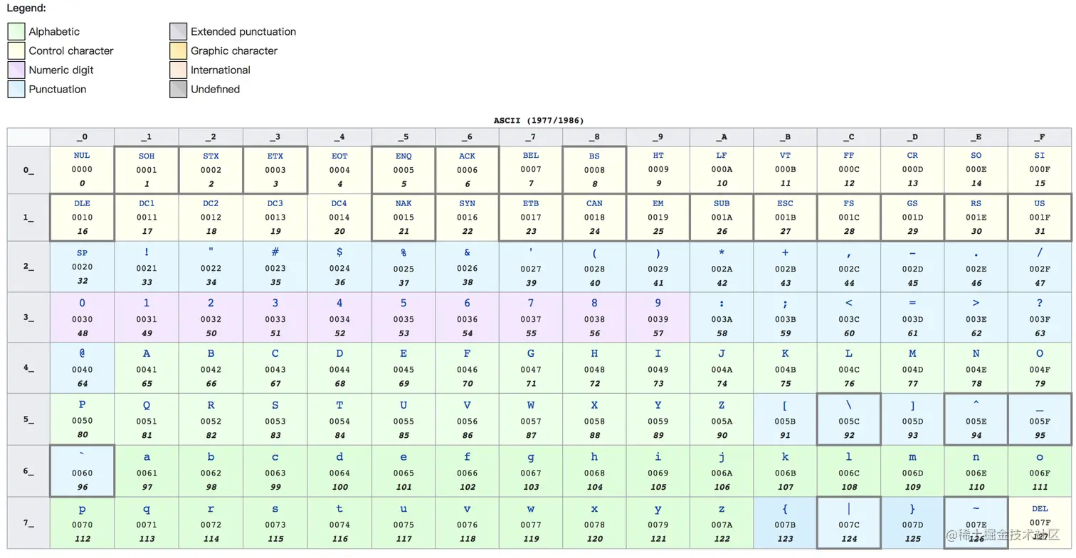Click the Control character legend swatch

(16, 50)
